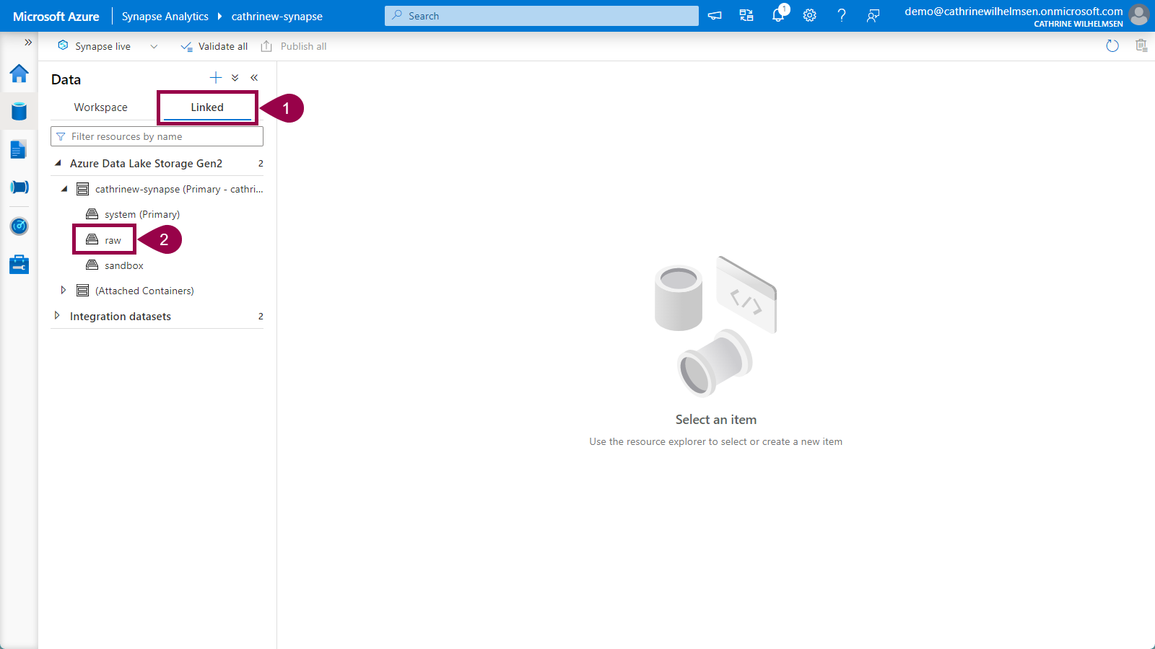
Task: Expand the left navigation sidebar
Action: pos(28,43)
